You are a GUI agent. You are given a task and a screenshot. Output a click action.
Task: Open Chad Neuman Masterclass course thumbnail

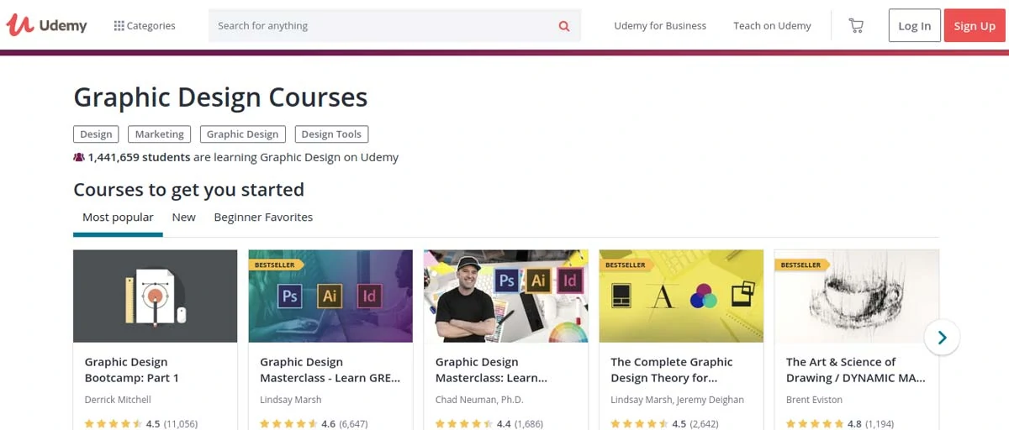coord(506,296)
